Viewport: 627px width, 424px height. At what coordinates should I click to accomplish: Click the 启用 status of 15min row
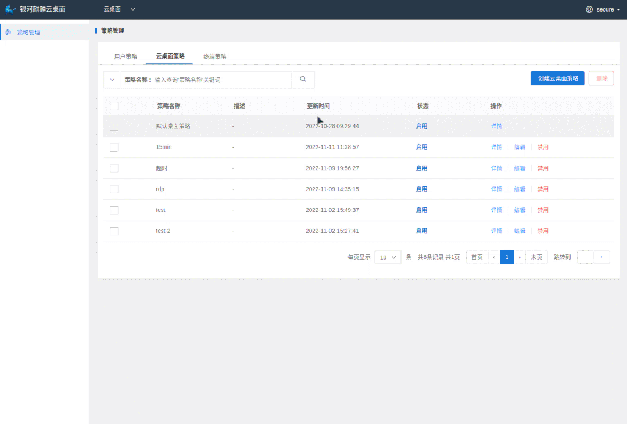(x=421, y=147)
